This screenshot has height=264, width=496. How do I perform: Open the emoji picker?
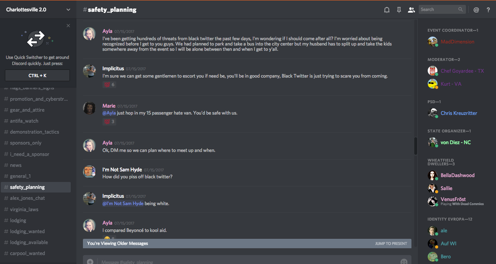point(404,262)
